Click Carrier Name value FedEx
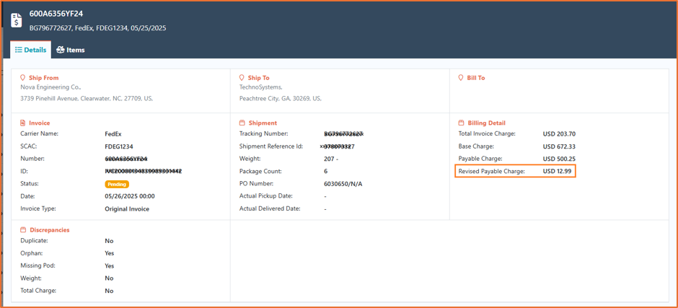Screen dimensions: 678x308 pos(113,134)
